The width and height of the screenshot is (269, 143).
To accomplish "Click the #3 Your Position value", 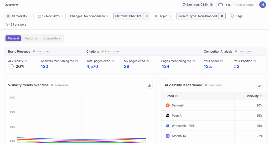I will pos(237,67).
